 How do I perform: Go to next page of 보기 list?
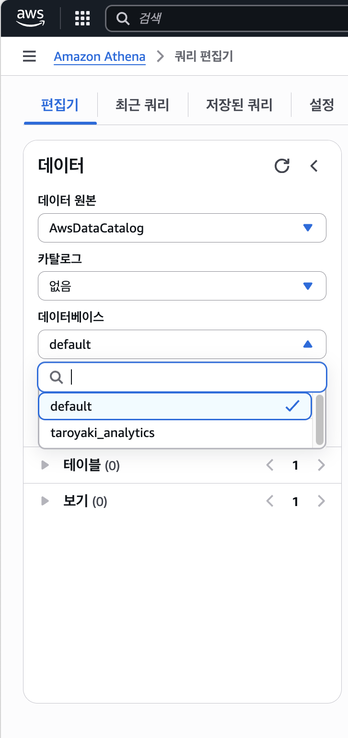click(x=321, y=501)
